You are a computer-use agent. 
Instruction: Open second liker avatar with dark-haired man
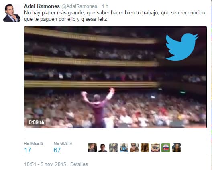tap(103, 148)
